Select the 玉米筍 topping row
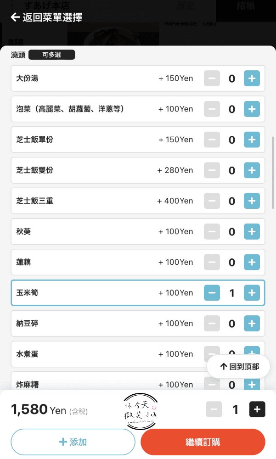276x459 pixels. pos(138,293)
